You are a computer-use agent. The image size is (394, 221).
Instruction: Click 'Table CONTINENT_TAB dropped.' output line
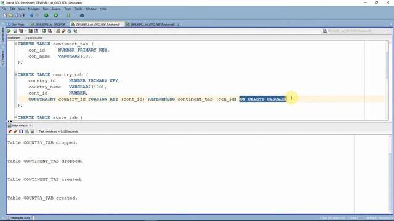[x=45, y=161]
